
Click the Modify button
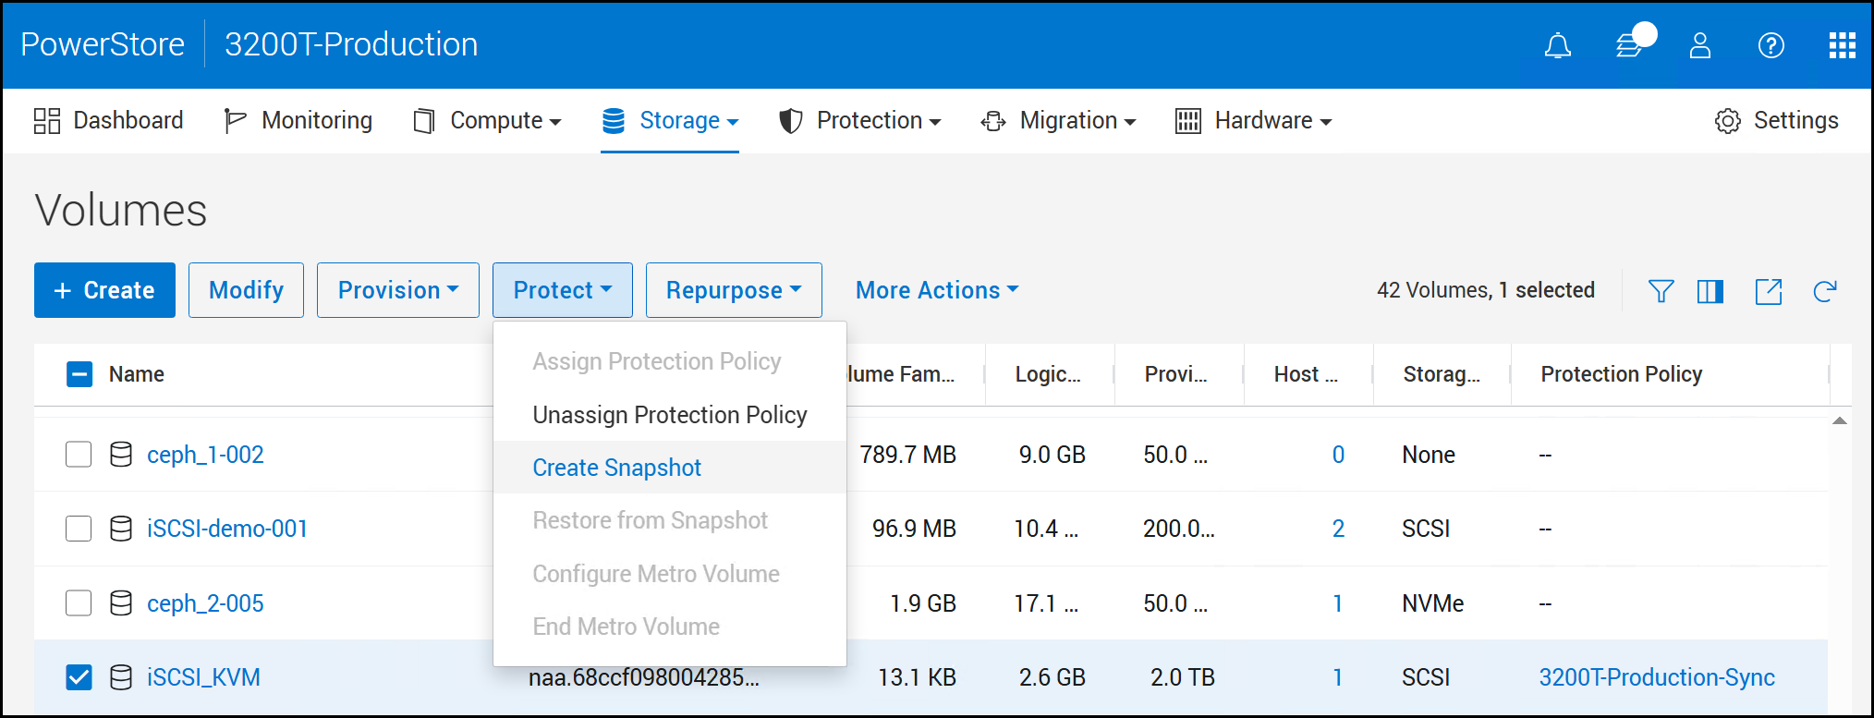tap(246, 290)
